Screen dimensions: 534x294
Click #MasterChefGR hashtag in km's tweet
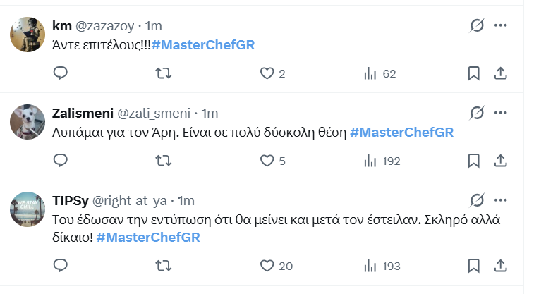tap(203, 45)
